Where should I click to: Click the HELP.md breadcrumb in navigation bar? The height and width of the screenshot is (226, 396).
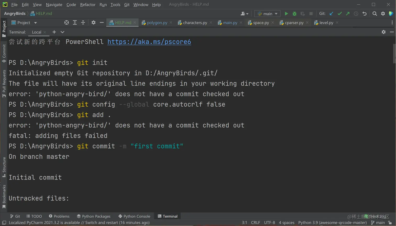pos(41,14)
